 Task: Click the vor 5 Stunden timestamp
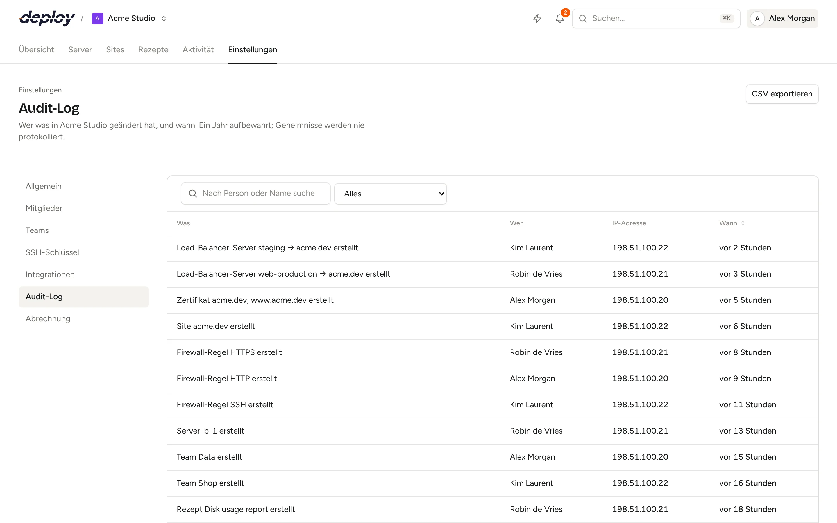point(745,300)
